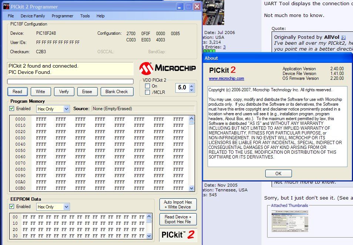Click the About dialog title bar
The width and height of the screenshot is (353, 245).
(x=278, y=58)
